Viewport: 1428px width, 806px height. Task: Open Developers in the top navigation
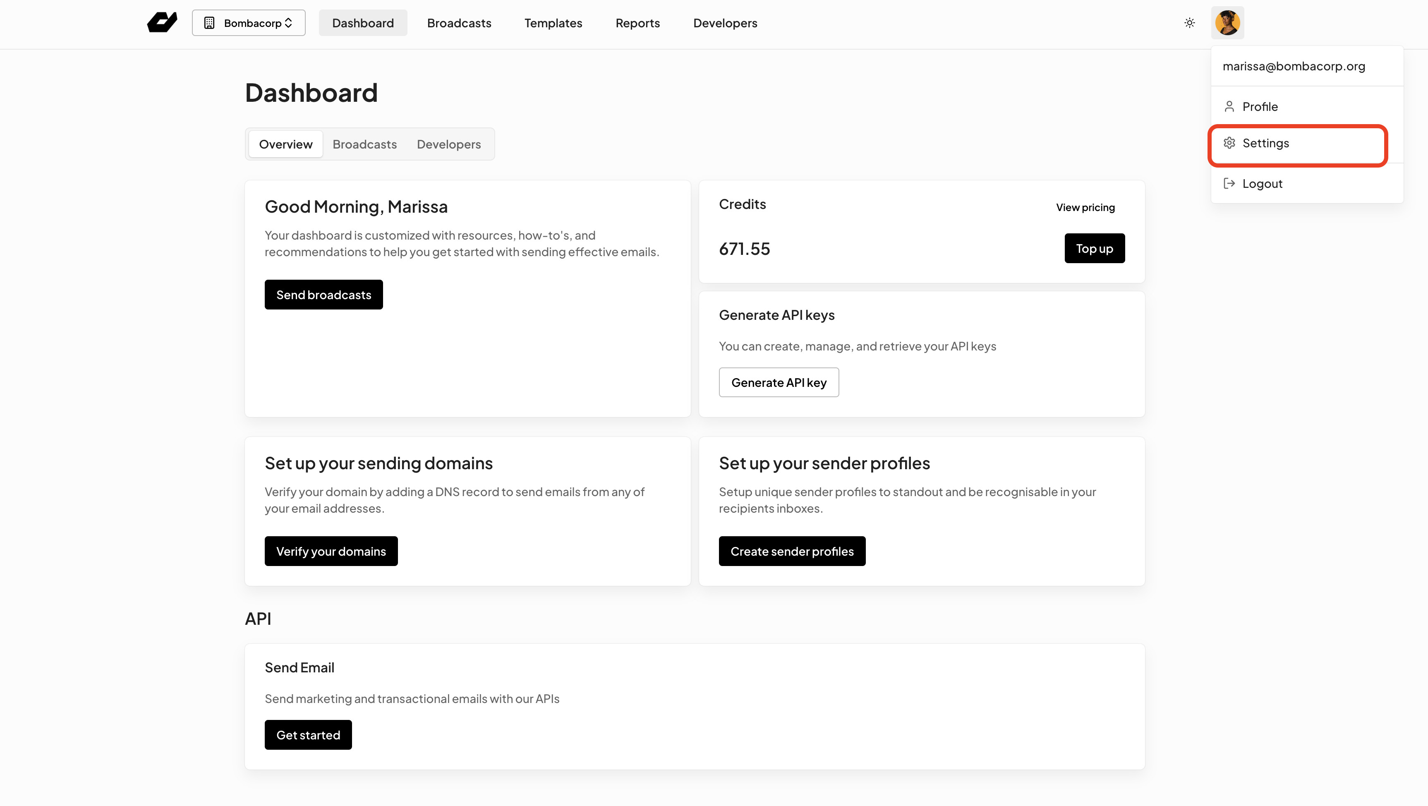point(725,23)
